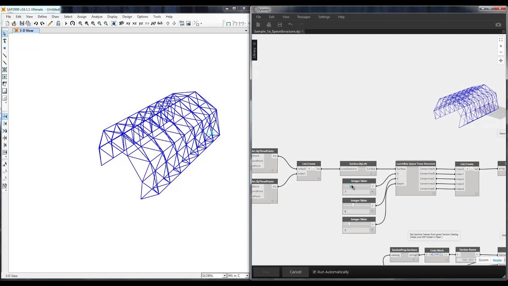Open Dynamo Help menu
508x286 pixels.
coord(341,17)
